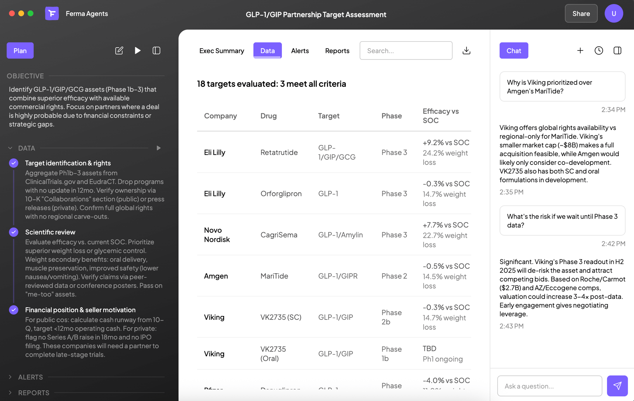This screenshot has height=401, width=634.
Task: Collapse the DATA section
Action: point(10,148)
